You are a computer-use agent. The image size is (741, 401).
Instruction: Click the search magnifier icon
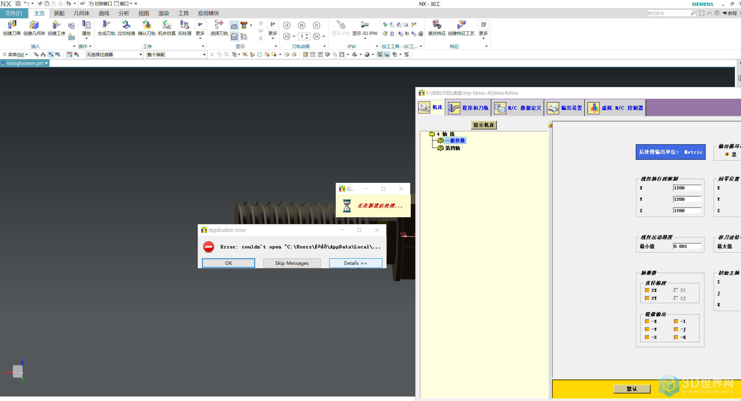coord(693,13)
